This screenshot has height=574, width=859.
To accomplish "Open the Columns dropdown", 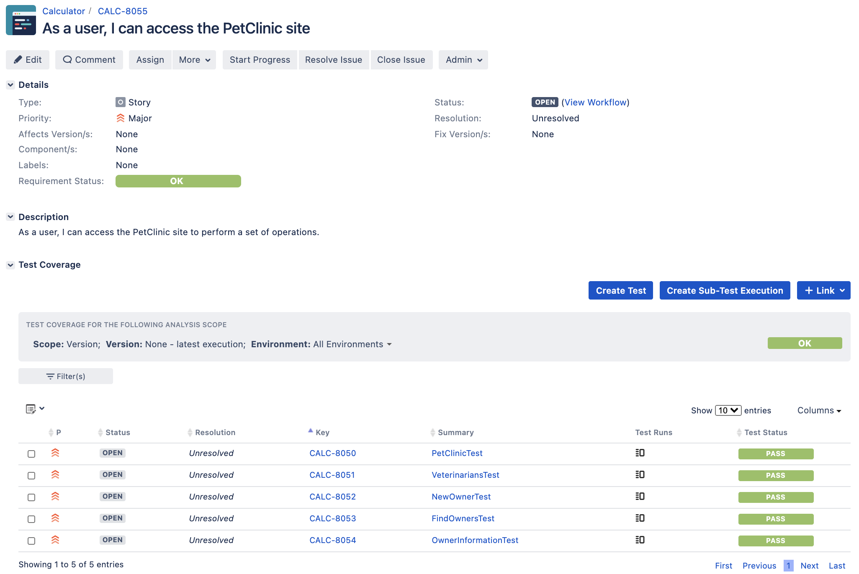I will [x=819, y=410].
